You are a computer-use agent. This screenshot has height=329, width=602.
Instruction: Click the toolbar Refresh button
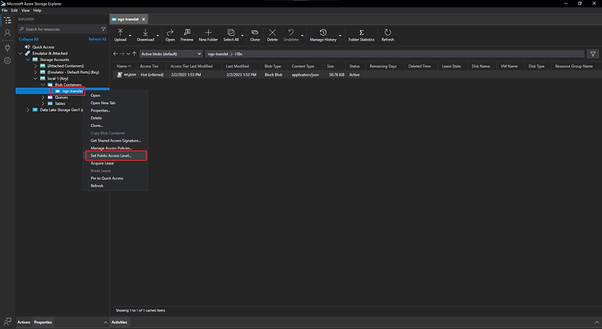click(x=388, y=35)
